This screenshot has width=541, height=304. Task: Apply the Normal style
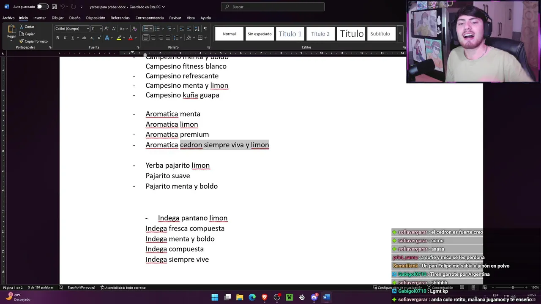pos(230,34)
